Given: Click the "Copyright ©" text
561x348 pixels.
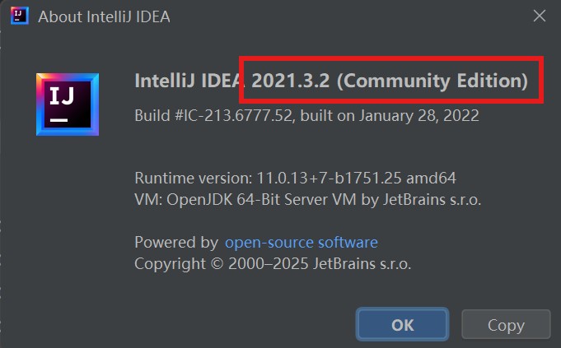Looking at the screenshot, I should click(179, 264).
